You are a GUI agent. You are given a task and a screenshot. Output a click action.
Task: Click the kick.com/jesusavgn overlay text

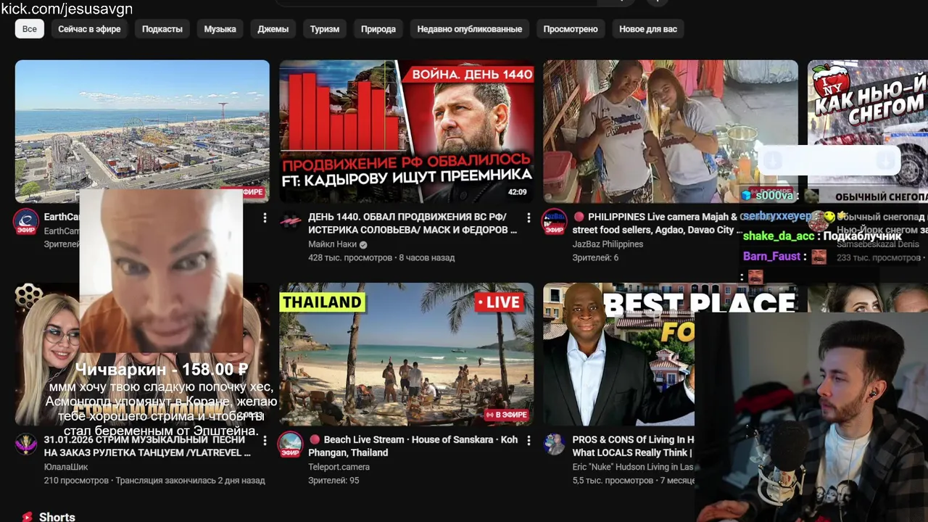point(67,9)
